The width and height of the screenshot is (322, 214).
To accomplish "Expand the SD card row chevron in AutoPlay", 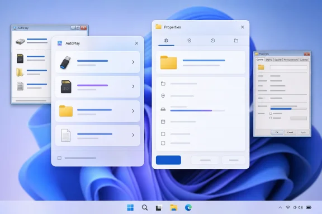I will (x=133, y=86).
